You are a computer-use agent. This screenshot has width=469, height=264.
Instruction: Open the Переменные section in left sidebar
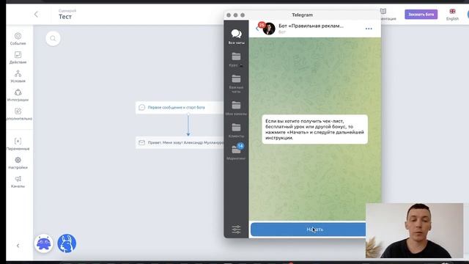[x=18, y=144]
